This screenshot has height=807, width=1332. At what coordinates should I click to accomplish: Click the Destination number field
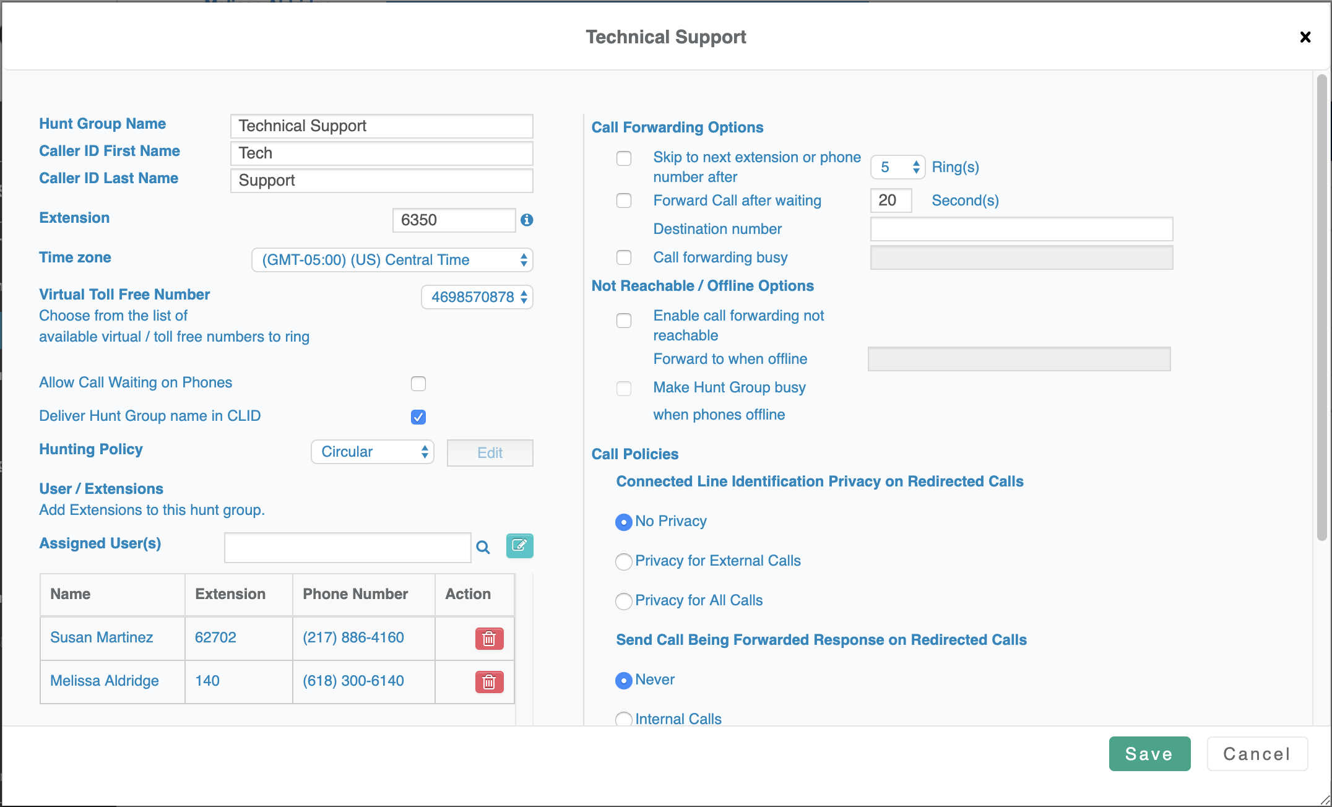(x=1021, y=229)
